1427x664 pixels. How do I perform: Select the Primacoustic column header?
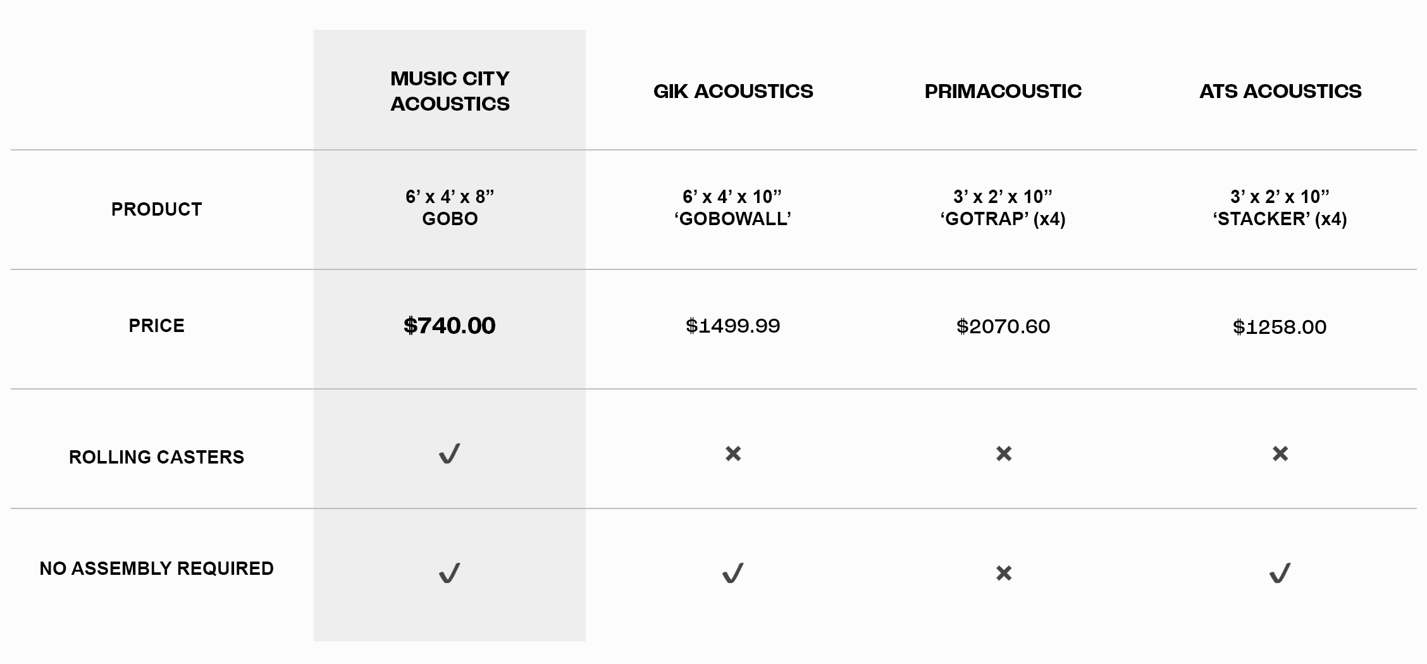point(1003,91)
